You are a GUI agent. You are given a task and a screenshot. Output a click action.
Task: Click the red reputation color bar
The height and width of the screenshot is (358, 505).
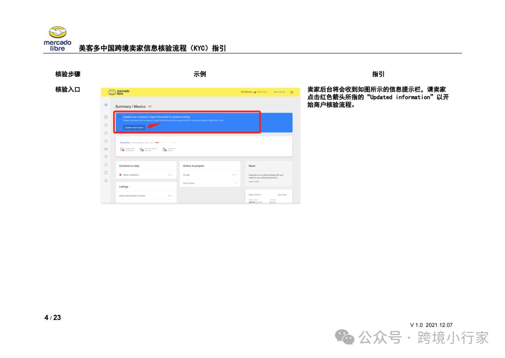tap(157, 143)
